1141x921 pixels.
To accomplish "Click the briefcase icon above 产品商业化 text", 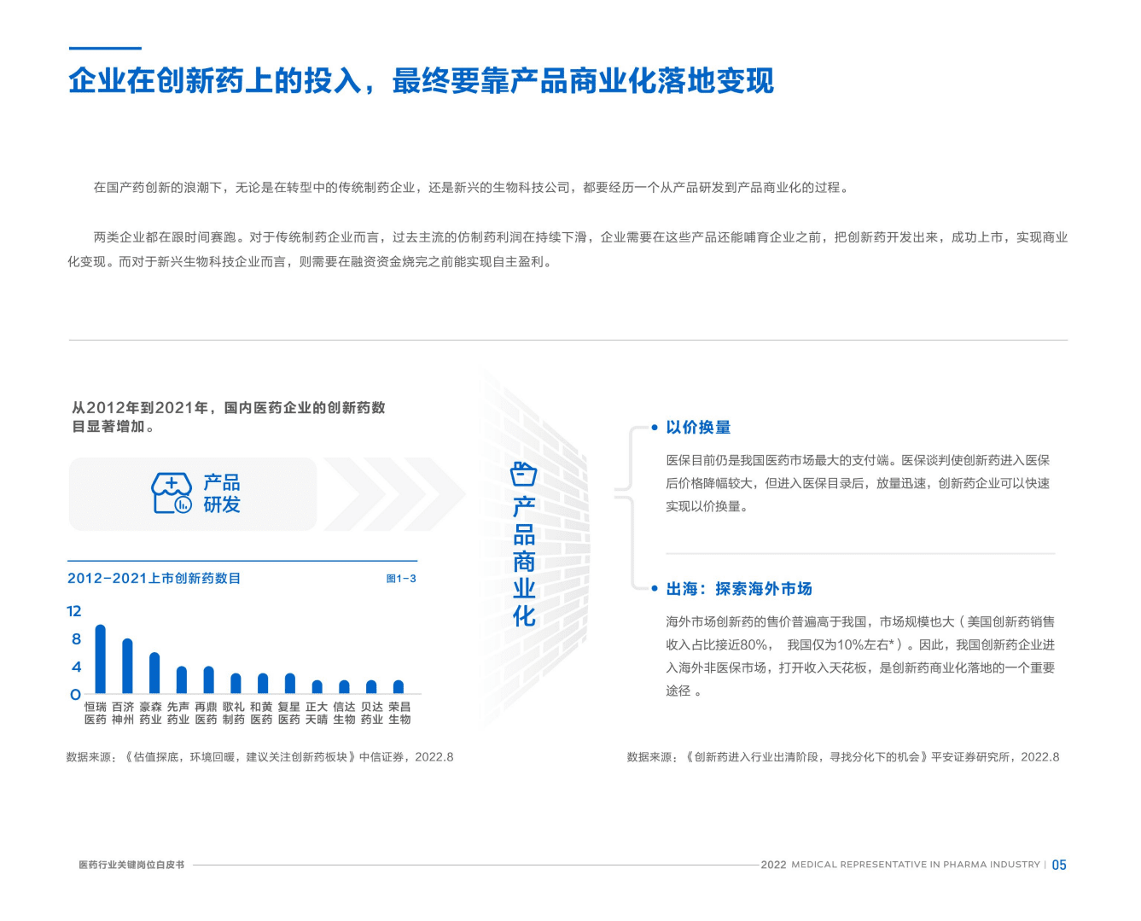I will [x=523, y=475].
